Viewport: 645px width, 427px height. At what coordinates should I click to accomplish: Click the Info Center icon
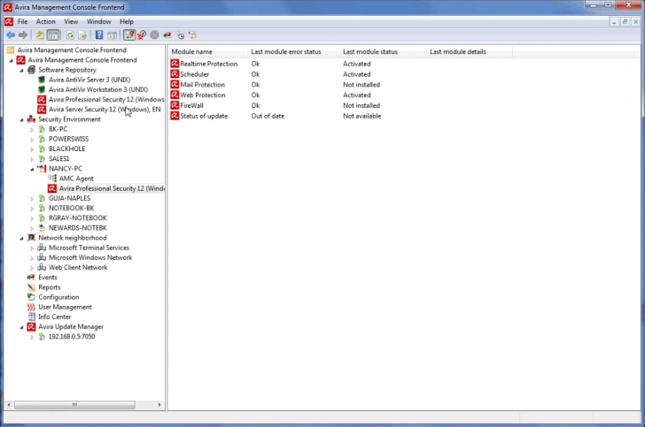[x=31, y=317]
